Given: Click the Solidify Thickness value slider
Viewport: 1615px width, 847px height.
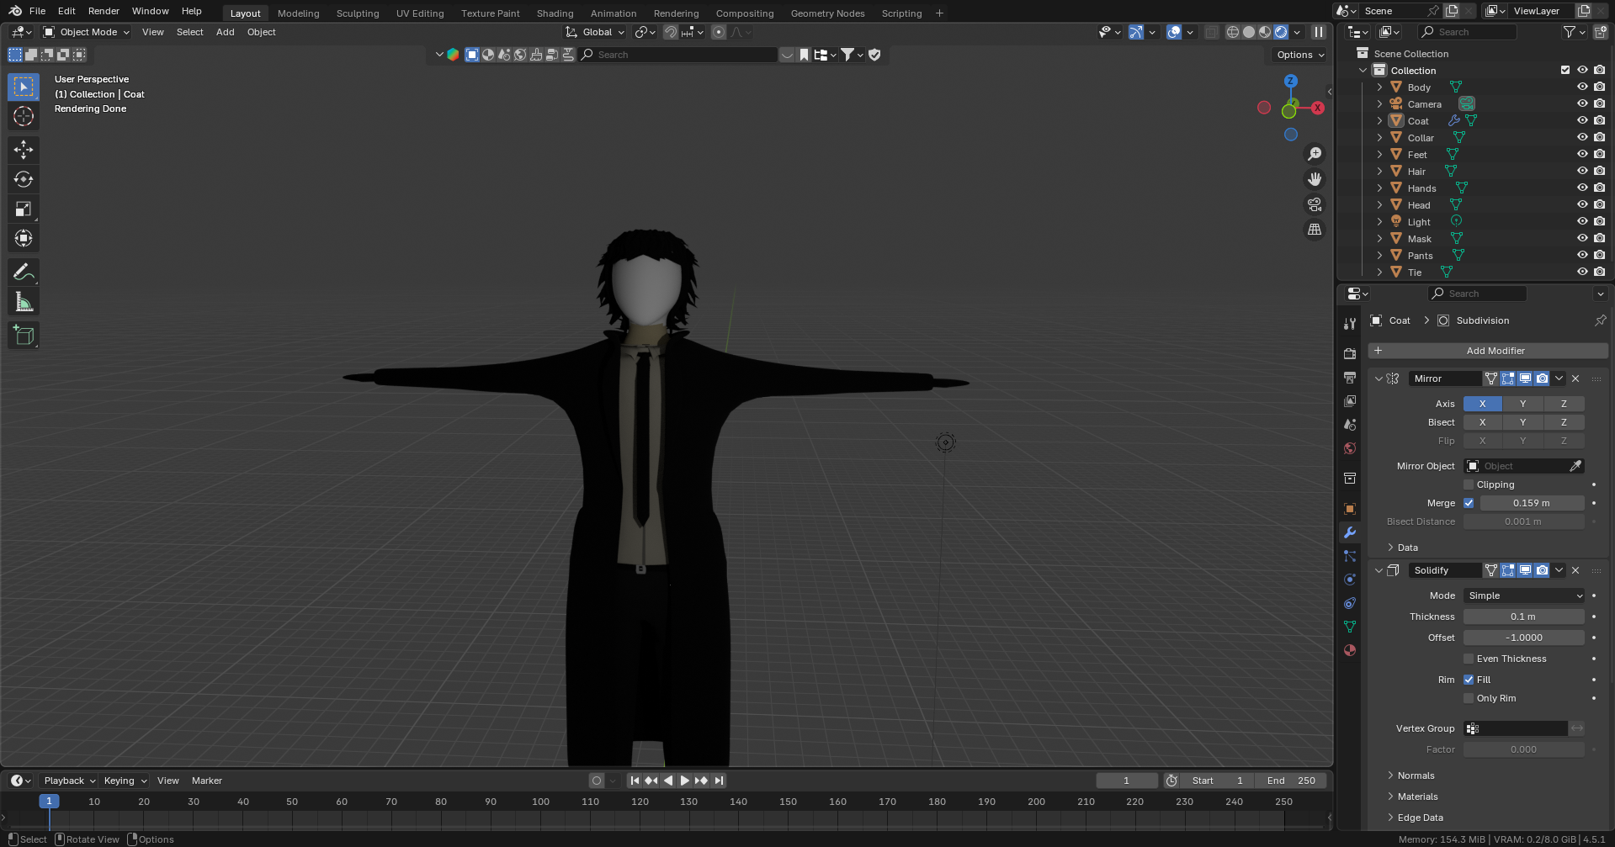Looking at the screenshot, I should click(1523, 617).
